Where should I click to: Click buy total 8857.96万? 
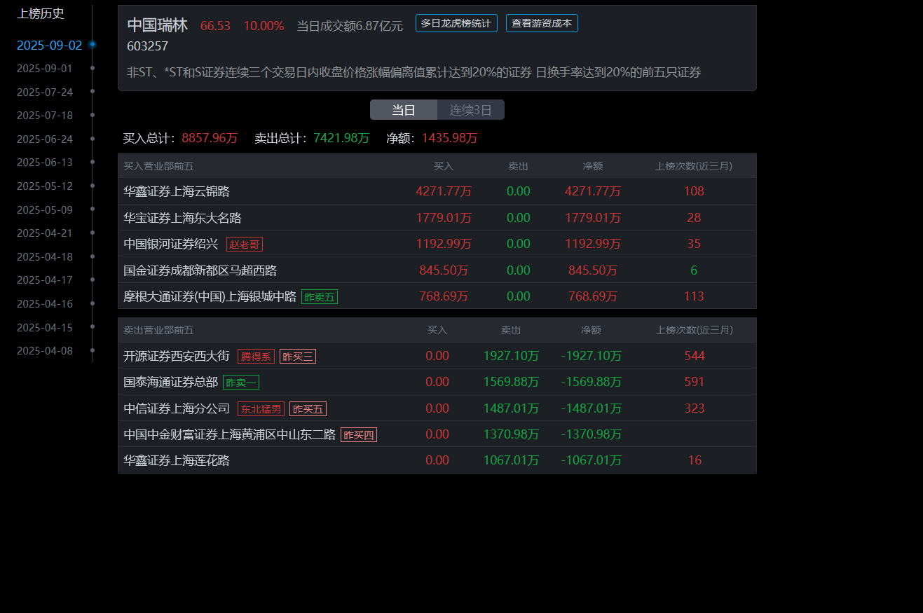(x=210, y=139)
